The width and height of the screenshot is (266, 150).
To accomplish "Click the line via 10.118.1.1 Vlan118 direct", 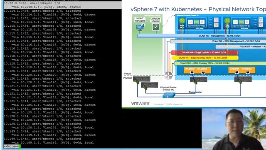I will pos(54,60).
